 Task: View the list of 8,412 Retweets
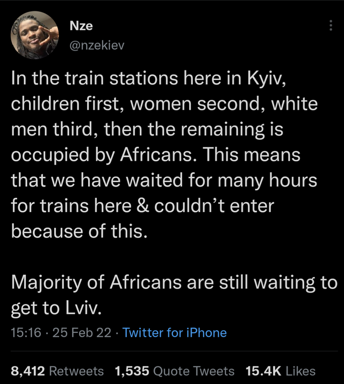57,371
